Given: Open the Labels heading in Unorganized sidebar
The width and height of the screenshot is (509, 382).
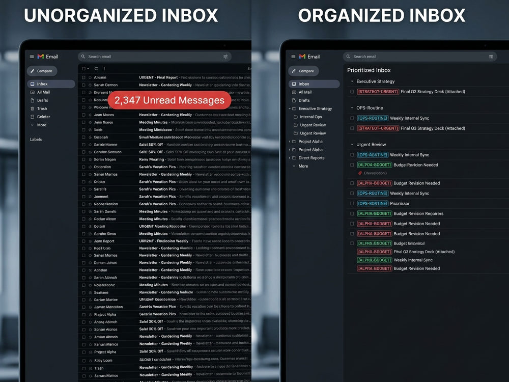Looking at the screenshot, I should coord(36,140).
